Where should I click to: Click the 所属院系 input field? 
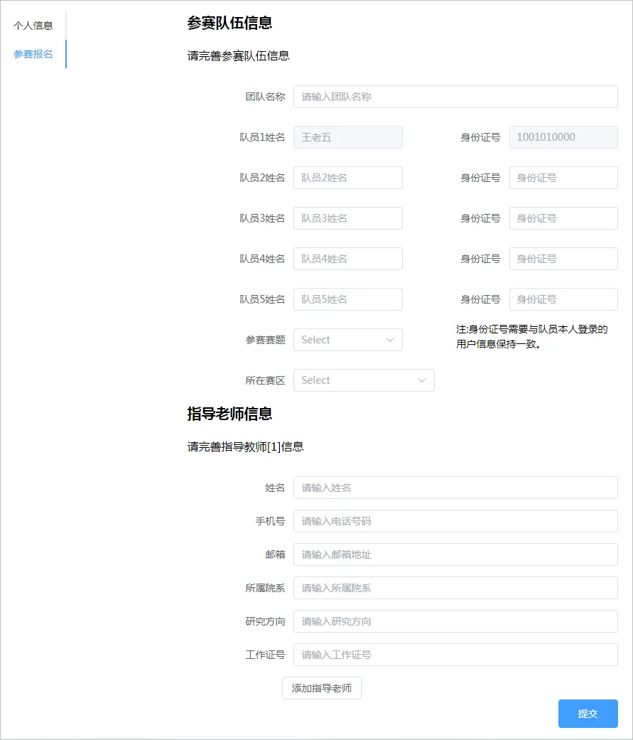coord(455,588)
